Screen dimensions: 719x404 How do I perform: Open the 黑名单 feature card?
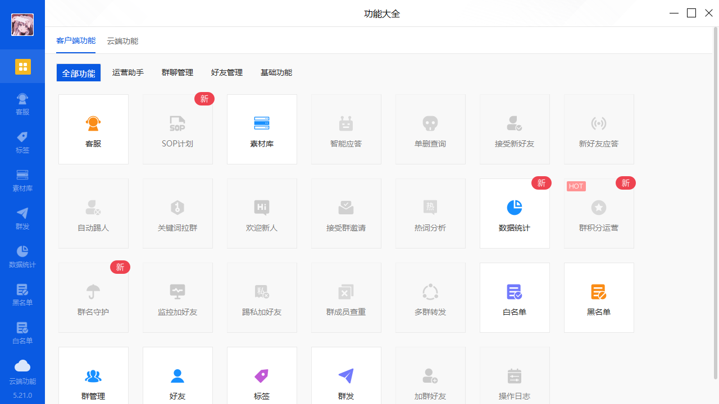tap(599, 297)
